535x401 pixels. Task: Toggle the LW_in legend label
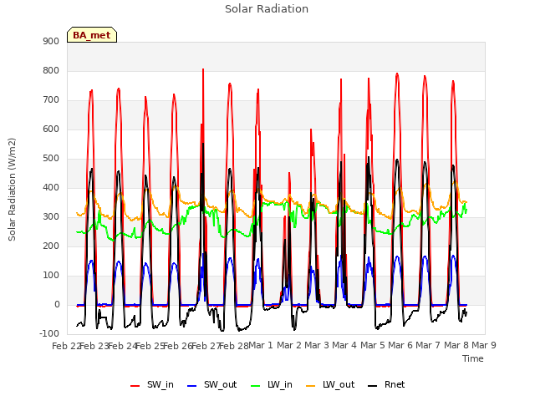[280, 384]
